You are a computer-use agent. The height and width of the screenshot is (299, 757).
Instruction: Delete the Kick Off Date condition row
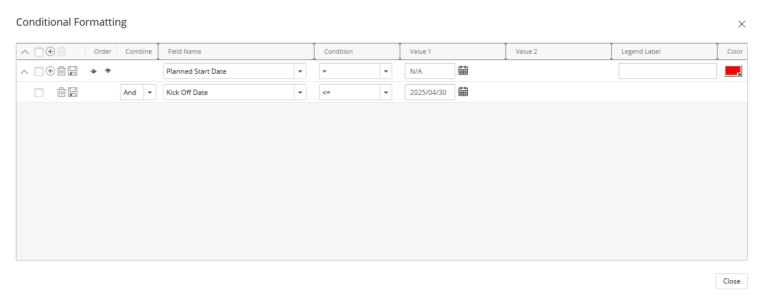[x=61, y=92]
